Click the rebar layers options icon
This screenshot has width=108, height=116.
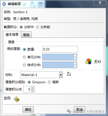pyautogui.click(x=17, y=99)
